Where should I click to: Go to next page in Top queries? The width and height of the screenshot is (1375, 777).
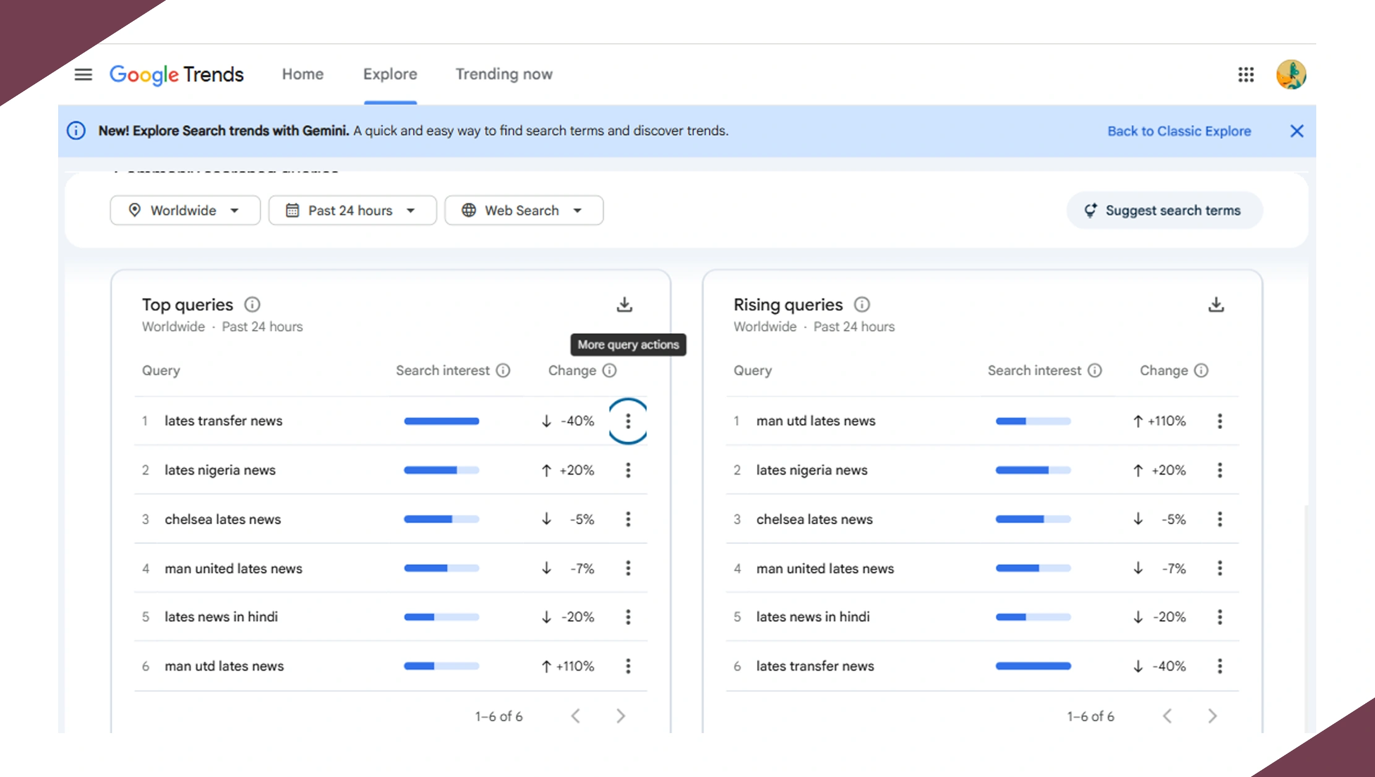coord(621,716)
